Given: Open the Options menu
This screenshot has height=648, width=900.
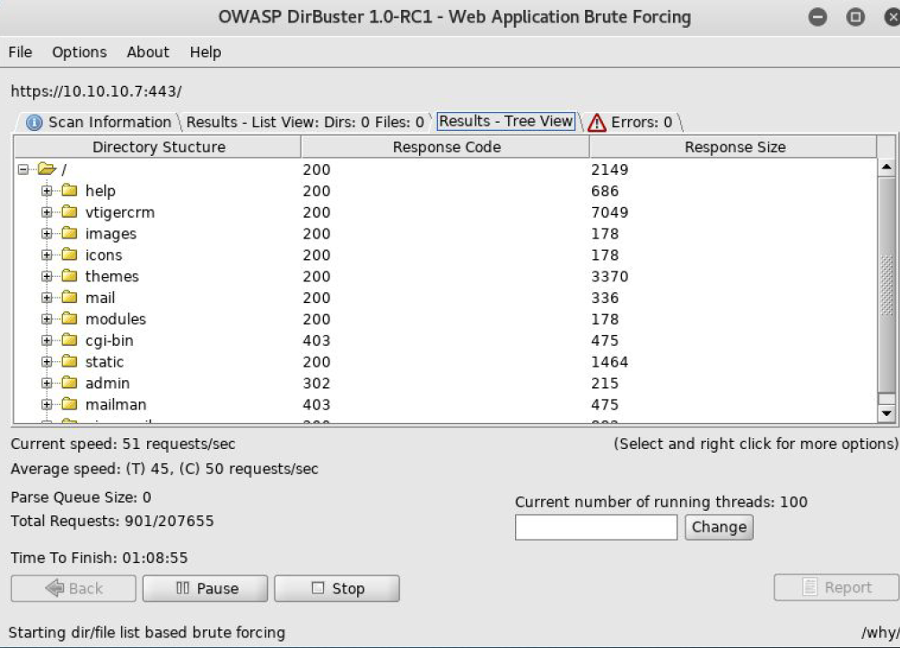Looking at the screenshot, I should (x=79, y=52).
